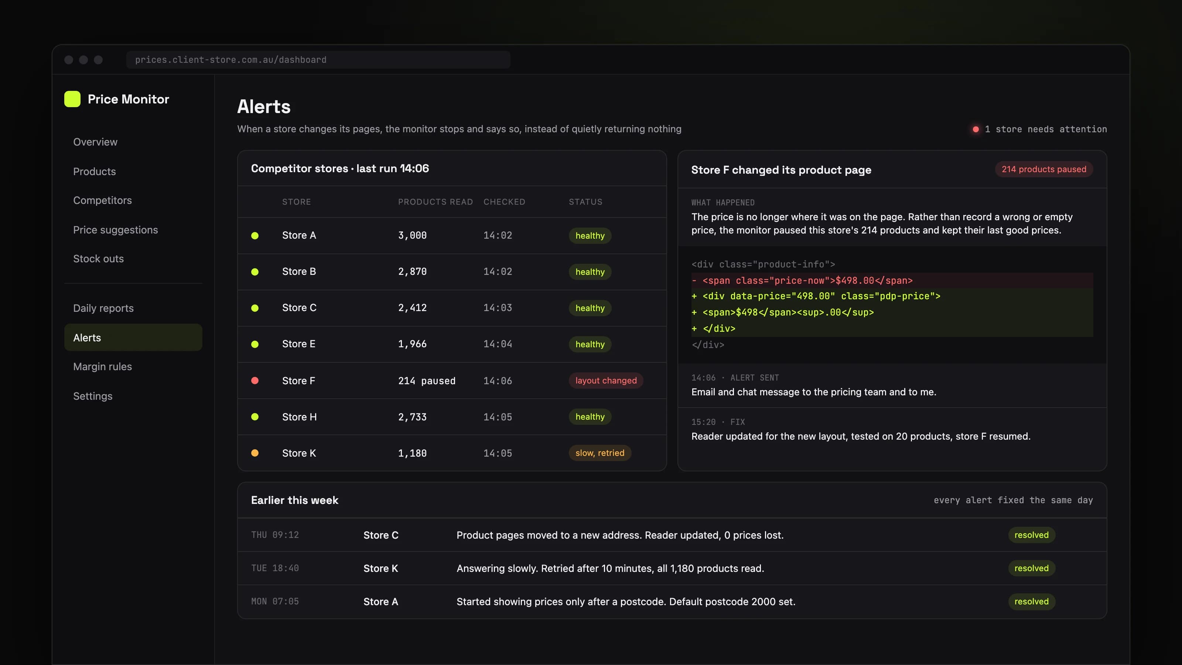The image size is (1182, 665).
Task: Click the green status dot for Store E
Action: coord(254,344)
